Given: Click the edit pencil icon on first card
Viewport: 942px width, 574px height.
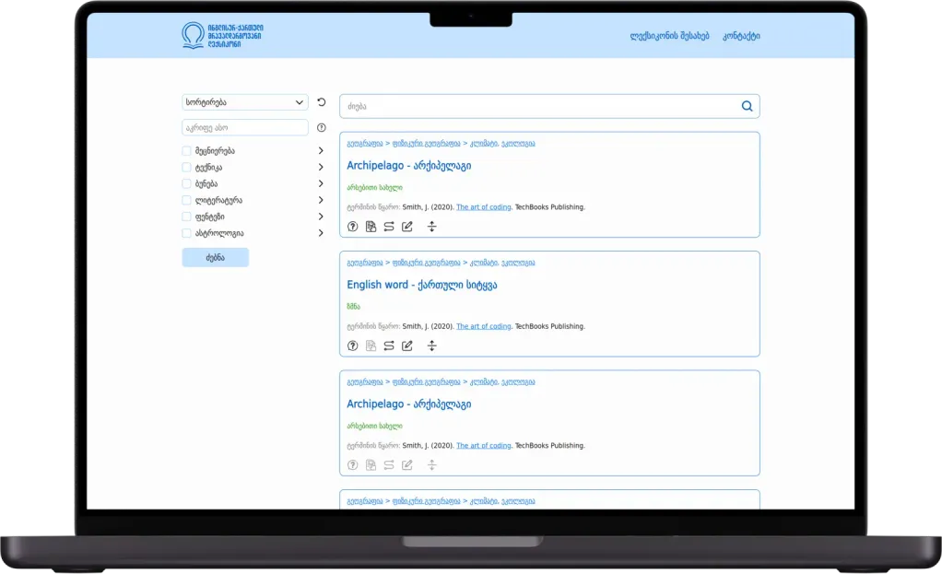Looking at the screenshot, I should tap(407, 227).
